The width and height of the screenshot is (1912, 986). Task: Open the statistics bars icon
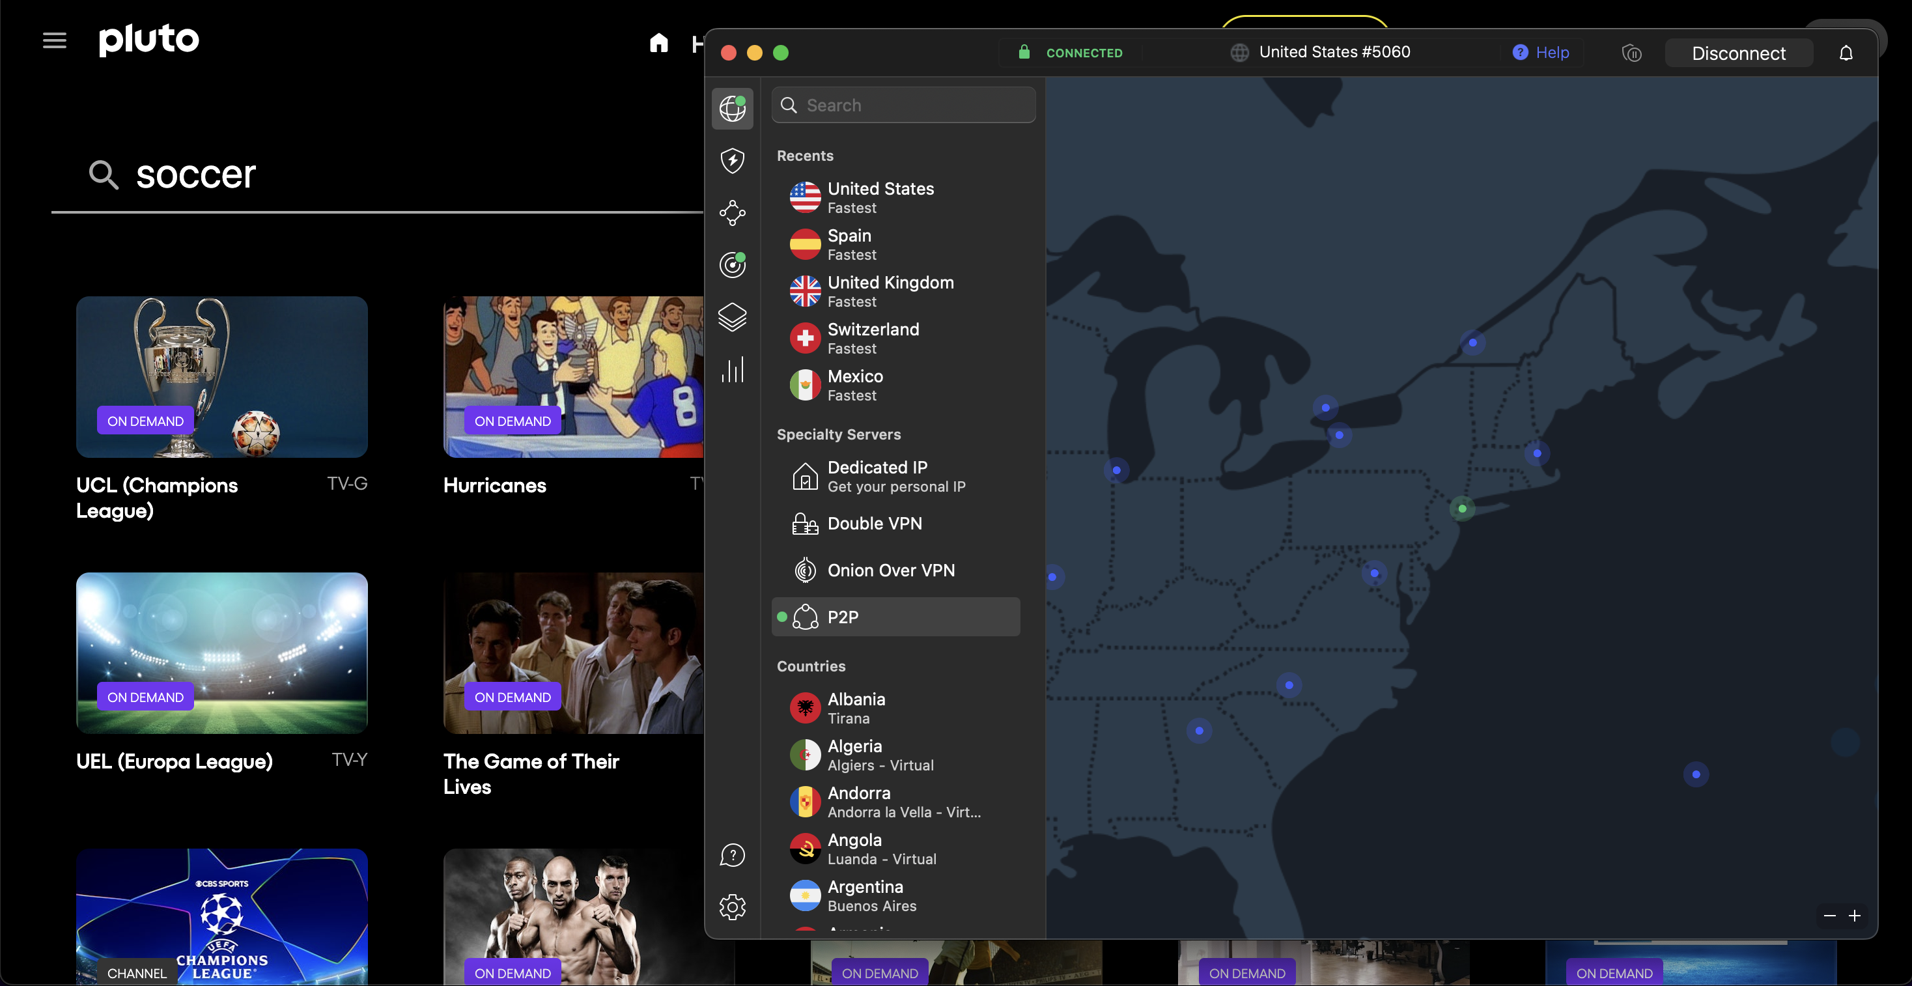732,370
